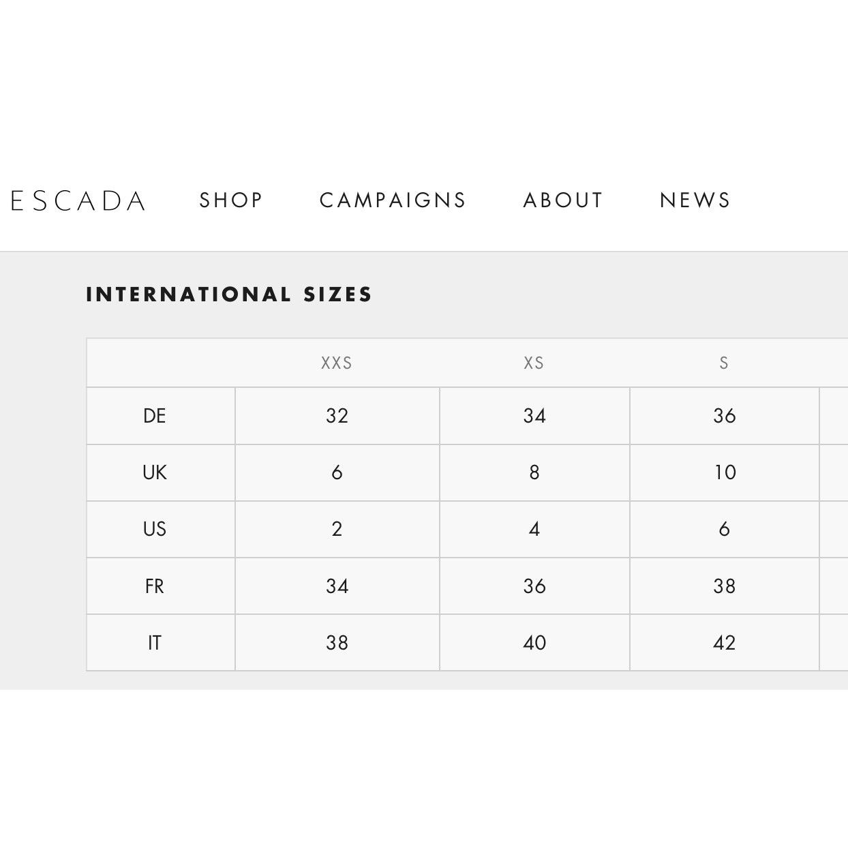Select IT size 42 cell

coord(725,643)
